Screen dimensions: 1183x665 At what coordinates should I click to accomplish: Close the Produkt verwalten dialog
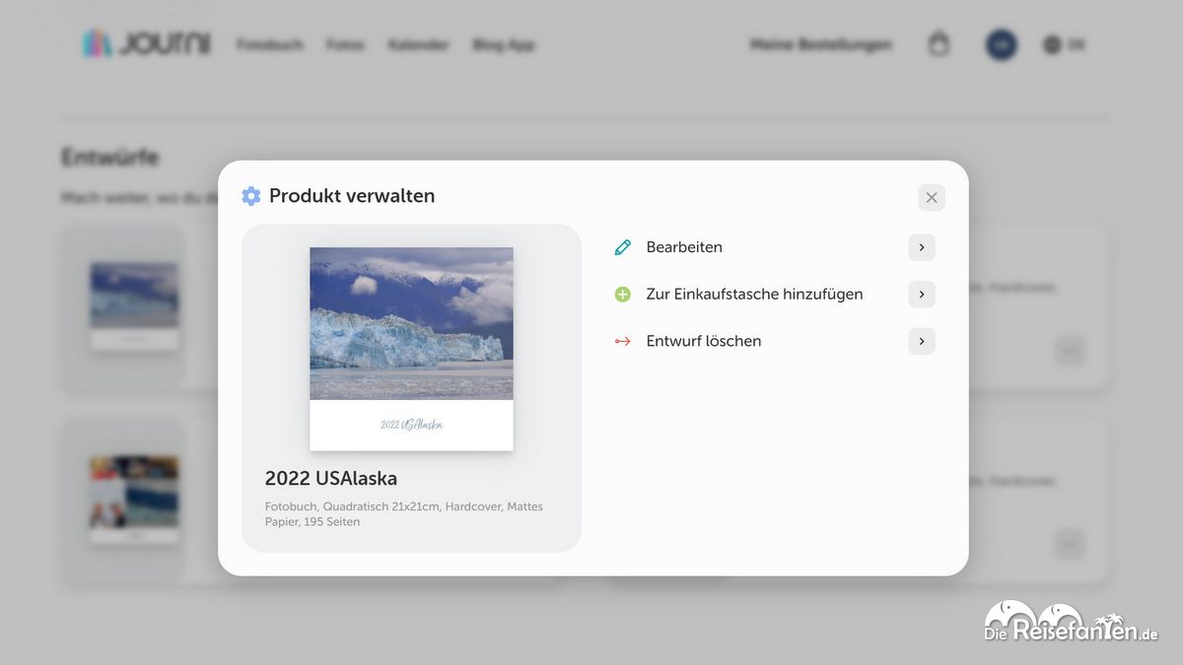pyautogui.click(x=931, y=197)
